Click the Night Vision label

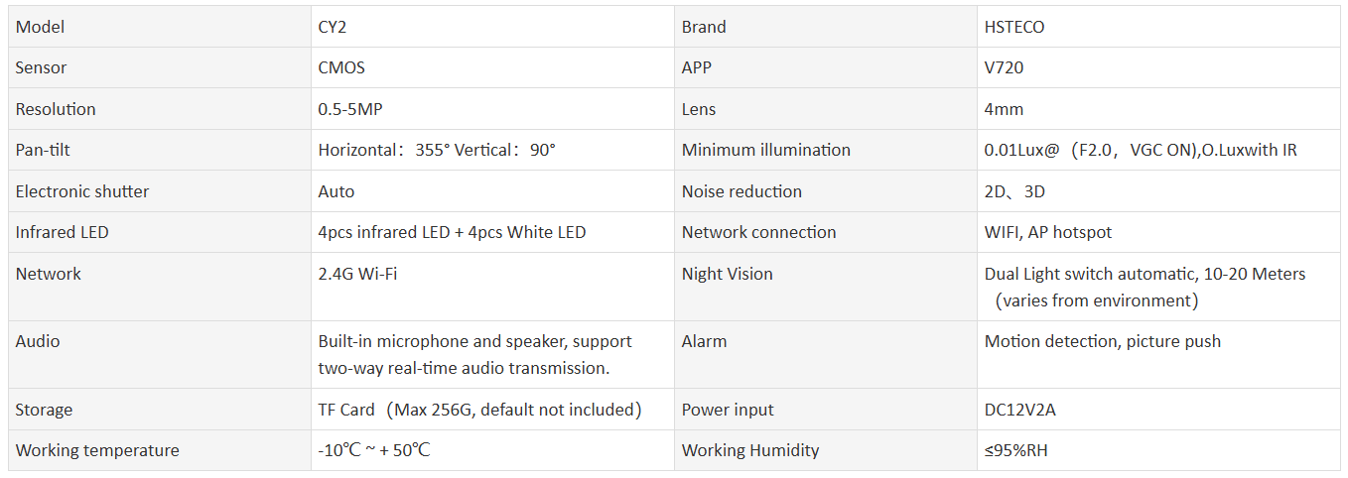click(727, 274)
